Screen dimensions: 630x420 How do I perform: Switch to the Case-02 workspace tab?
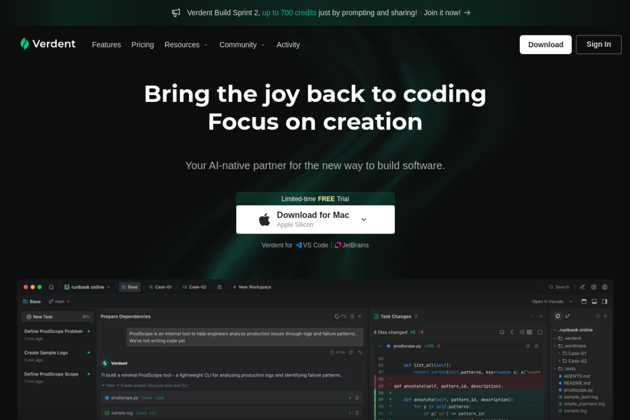click(194, 287)
